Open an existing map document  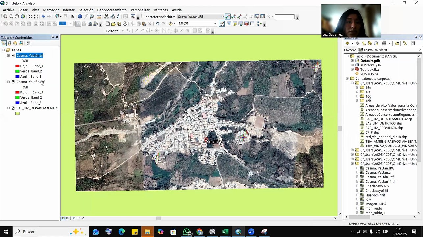[x=113, y=24]
